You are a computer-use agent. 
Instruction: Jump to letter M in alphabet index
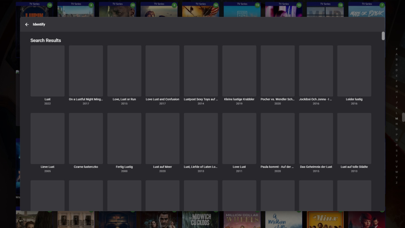[x=397, y=119]
